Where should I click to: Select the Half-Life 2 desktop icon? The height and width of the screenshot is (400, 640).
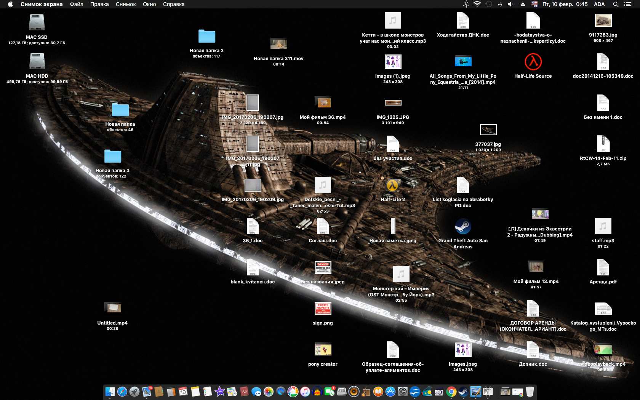pyautogui.click(x=393, y=186)
